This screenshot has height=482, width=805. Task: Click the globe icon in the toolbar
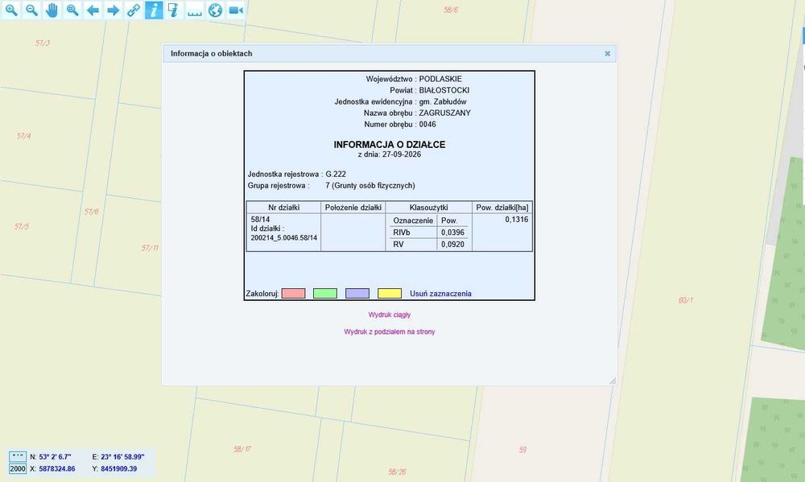point(215,10)
